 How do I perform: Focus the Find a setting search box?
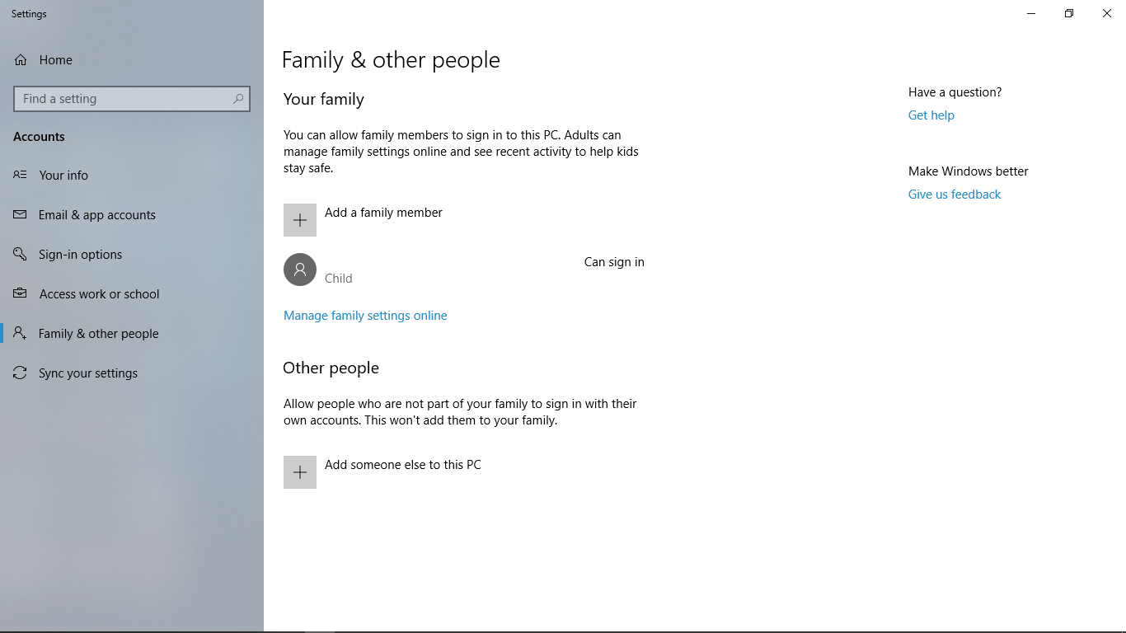click(124, 99)
